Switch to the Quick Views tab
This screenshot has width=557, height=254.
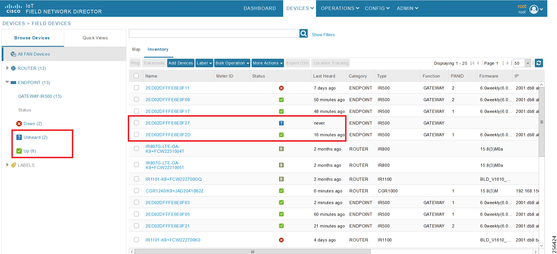point(95,38)
